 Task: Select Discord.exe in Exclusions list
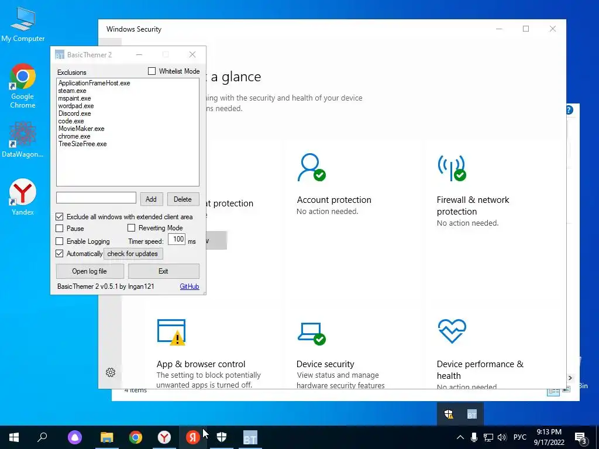click(74, 113)
